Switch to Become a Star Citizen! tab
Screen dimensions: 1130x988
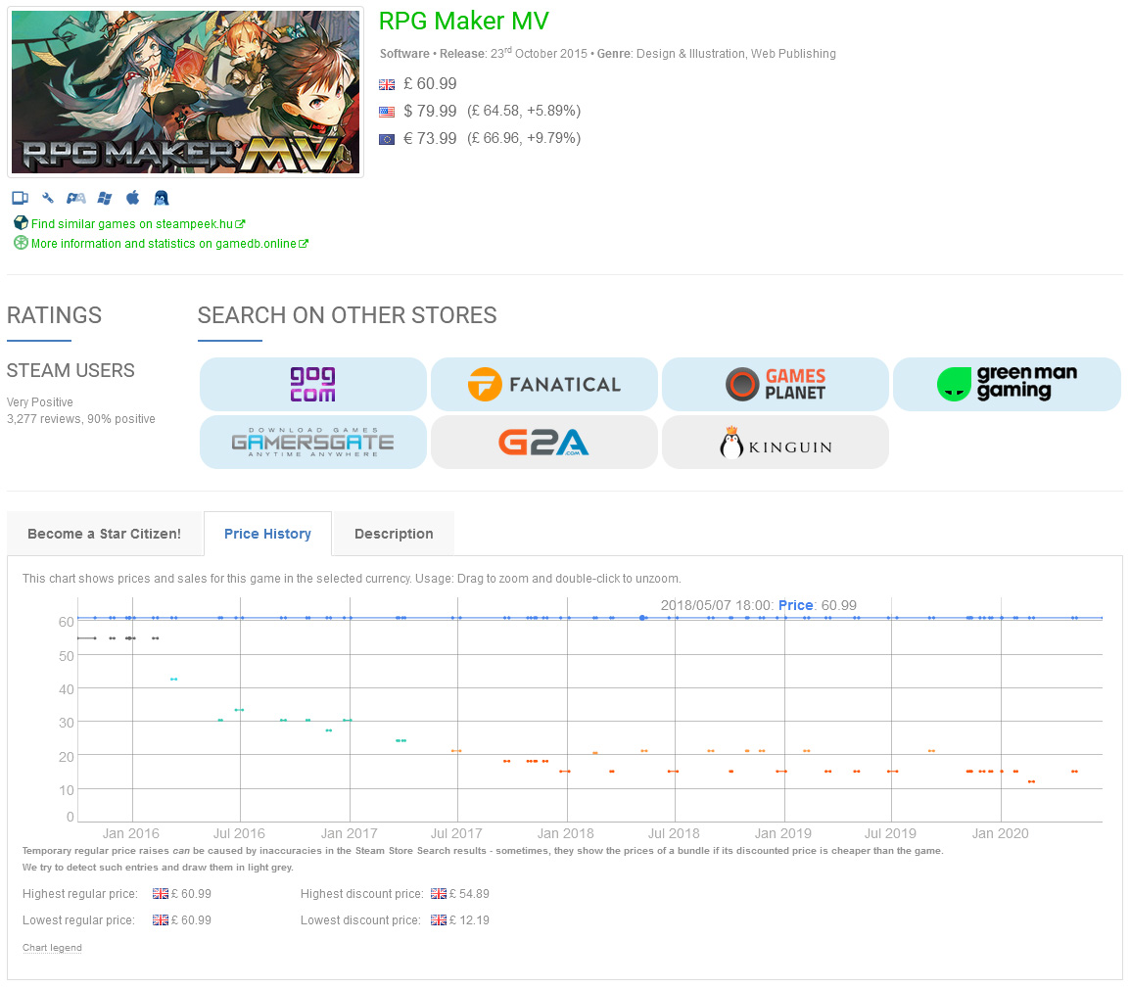pyautogui.click(x=105, y=534)
